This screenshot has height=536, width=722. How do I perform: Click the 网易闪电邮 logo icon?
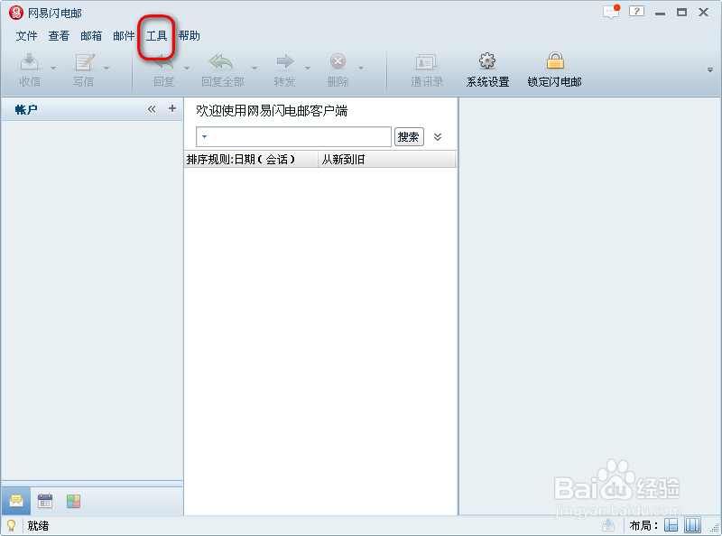pyautogui.click(x=16, y=13)
